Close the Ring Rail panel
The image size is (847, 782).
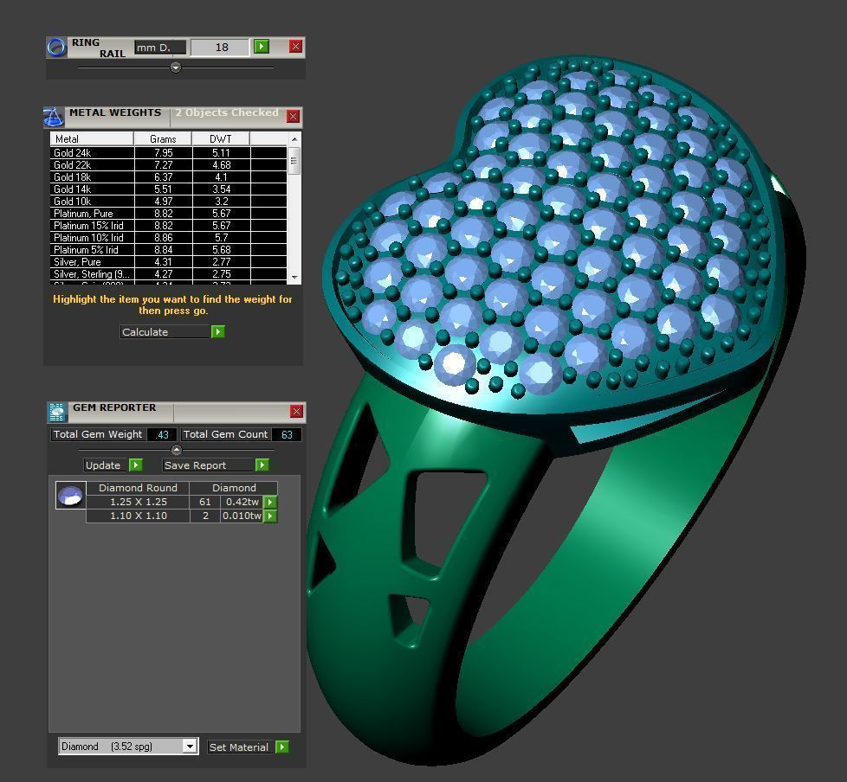(295, 47)
